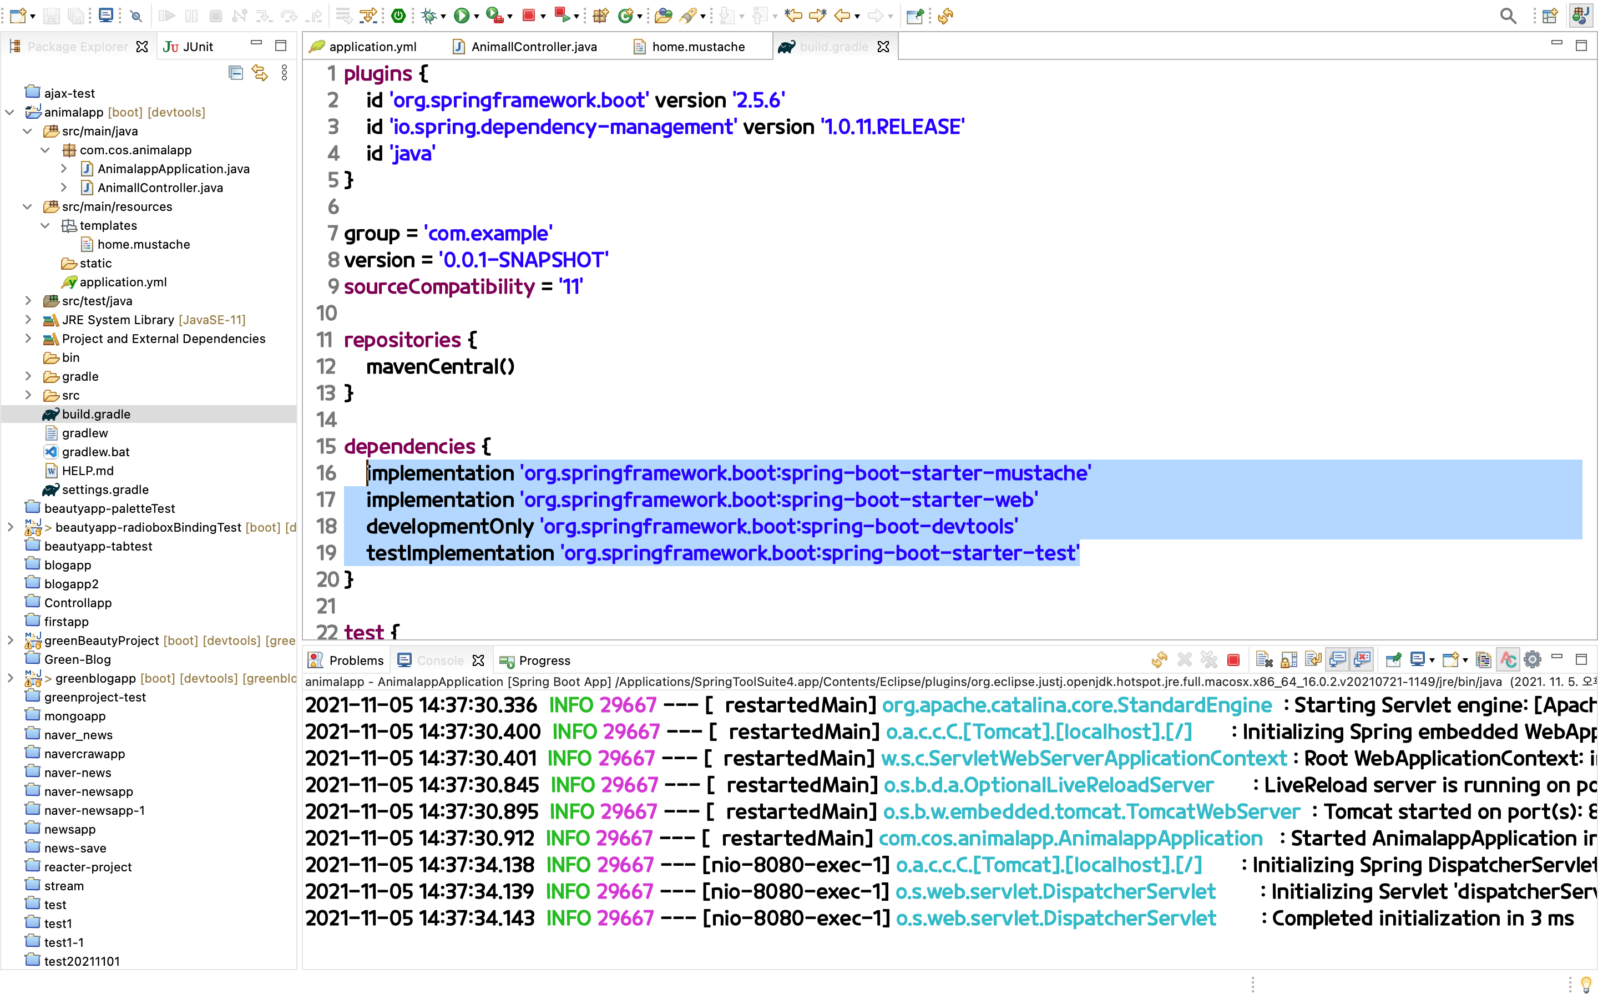Screen dimensions: 1598x999
Task: Click the Clear Console icon
Action: tap(1264, 659)
